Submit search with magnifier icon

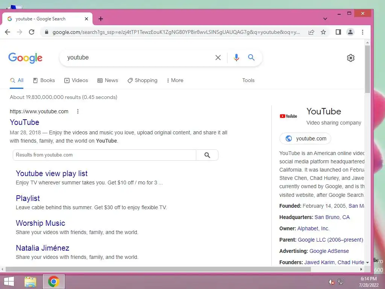coord(251,58)
